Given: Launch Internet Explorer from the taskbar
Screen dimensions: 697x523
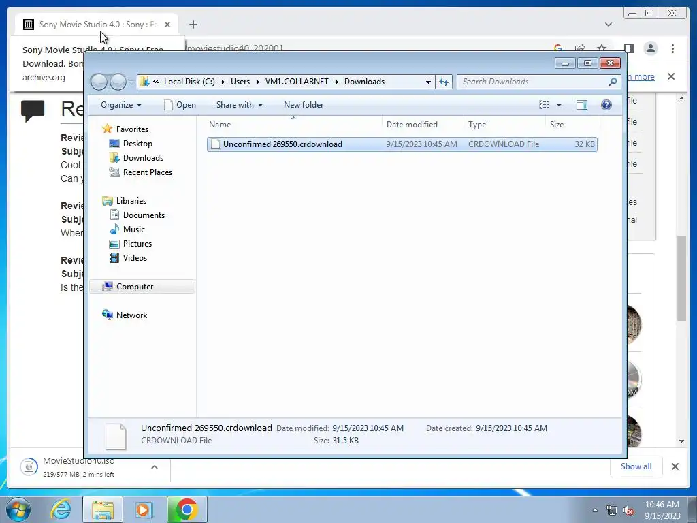Looking at the screenshot, I should coord(61,509).
